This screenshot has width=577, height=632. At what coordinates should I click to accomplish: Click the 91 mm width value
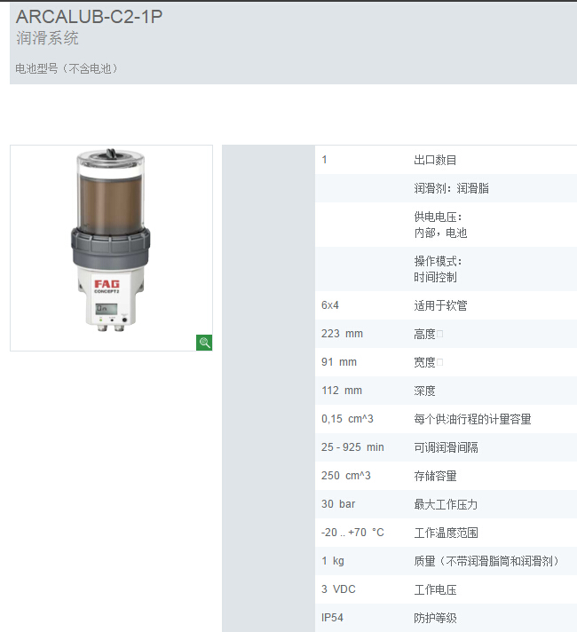[x=339, y=362]
